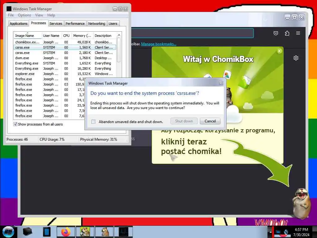317x238 pixels.
Task: Click the Shut down button
Action: 184,121
